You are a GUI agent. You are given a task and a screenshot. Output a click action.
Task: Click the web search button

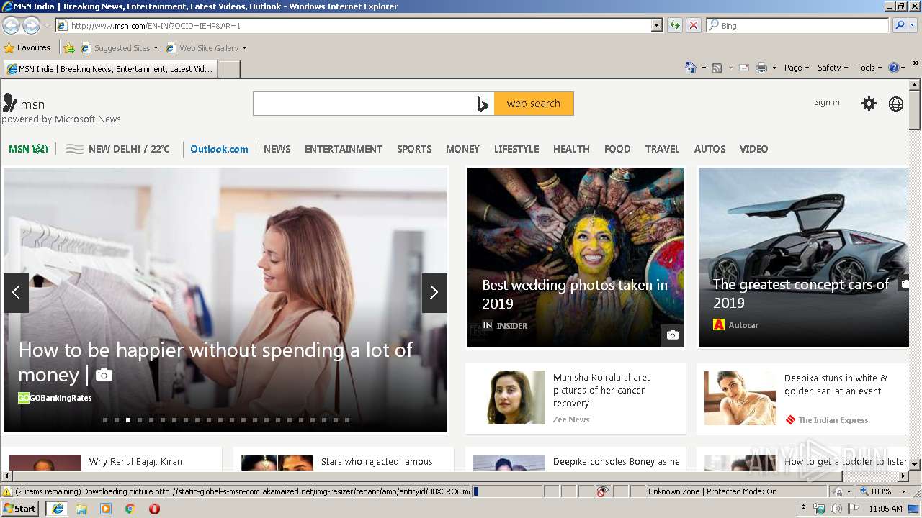click(534, 104)
